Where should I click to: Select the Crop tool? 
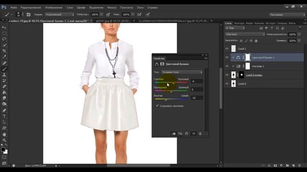(x=4, y=51)
